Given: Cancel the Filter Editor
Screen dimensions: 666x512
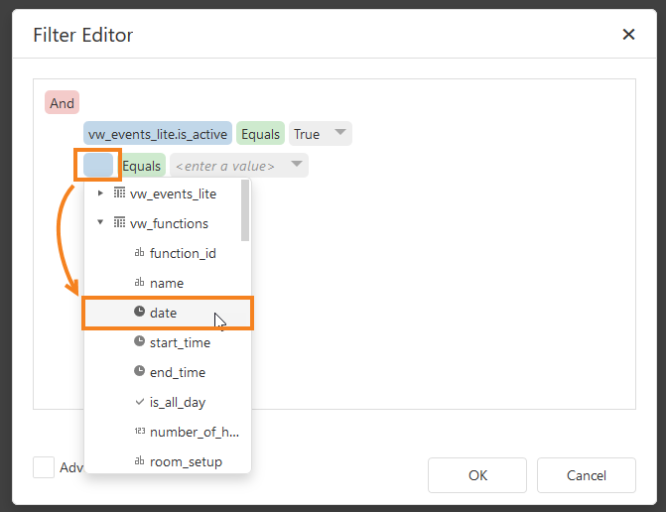Looking at the screenshot, I should tap(587, 475).
